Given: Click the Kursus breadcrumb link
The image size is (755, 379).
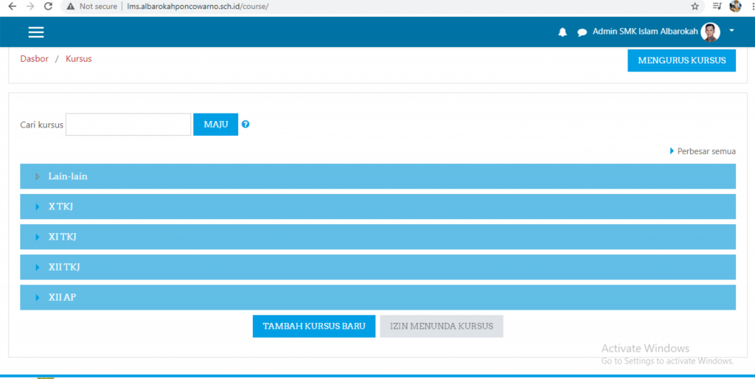Looking at the screenshot, I should click(78, 59).
